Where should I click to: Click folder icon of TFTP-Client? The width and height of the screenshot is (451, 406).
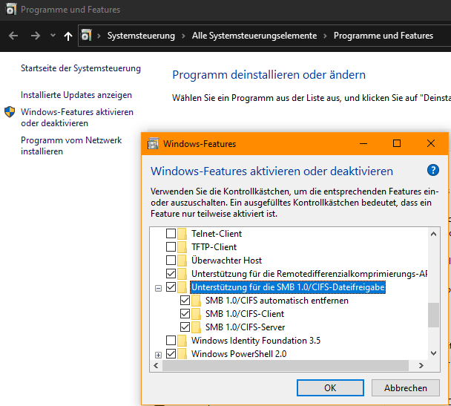(182, 247)
